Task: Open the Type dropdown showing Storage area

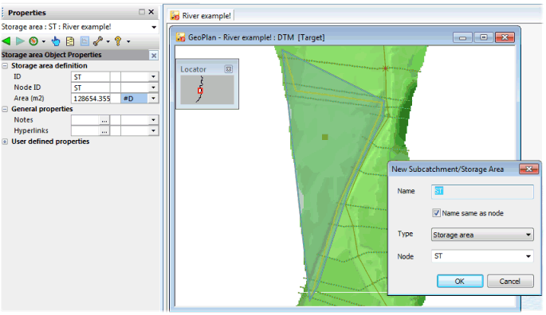Action: tap(482, 235)
